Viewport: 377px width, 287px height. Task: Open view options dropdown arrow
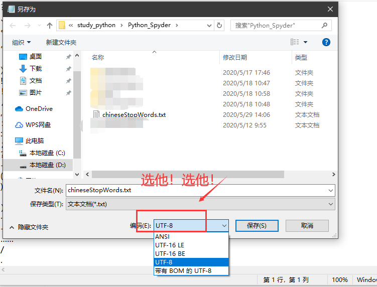coord(305,42)
